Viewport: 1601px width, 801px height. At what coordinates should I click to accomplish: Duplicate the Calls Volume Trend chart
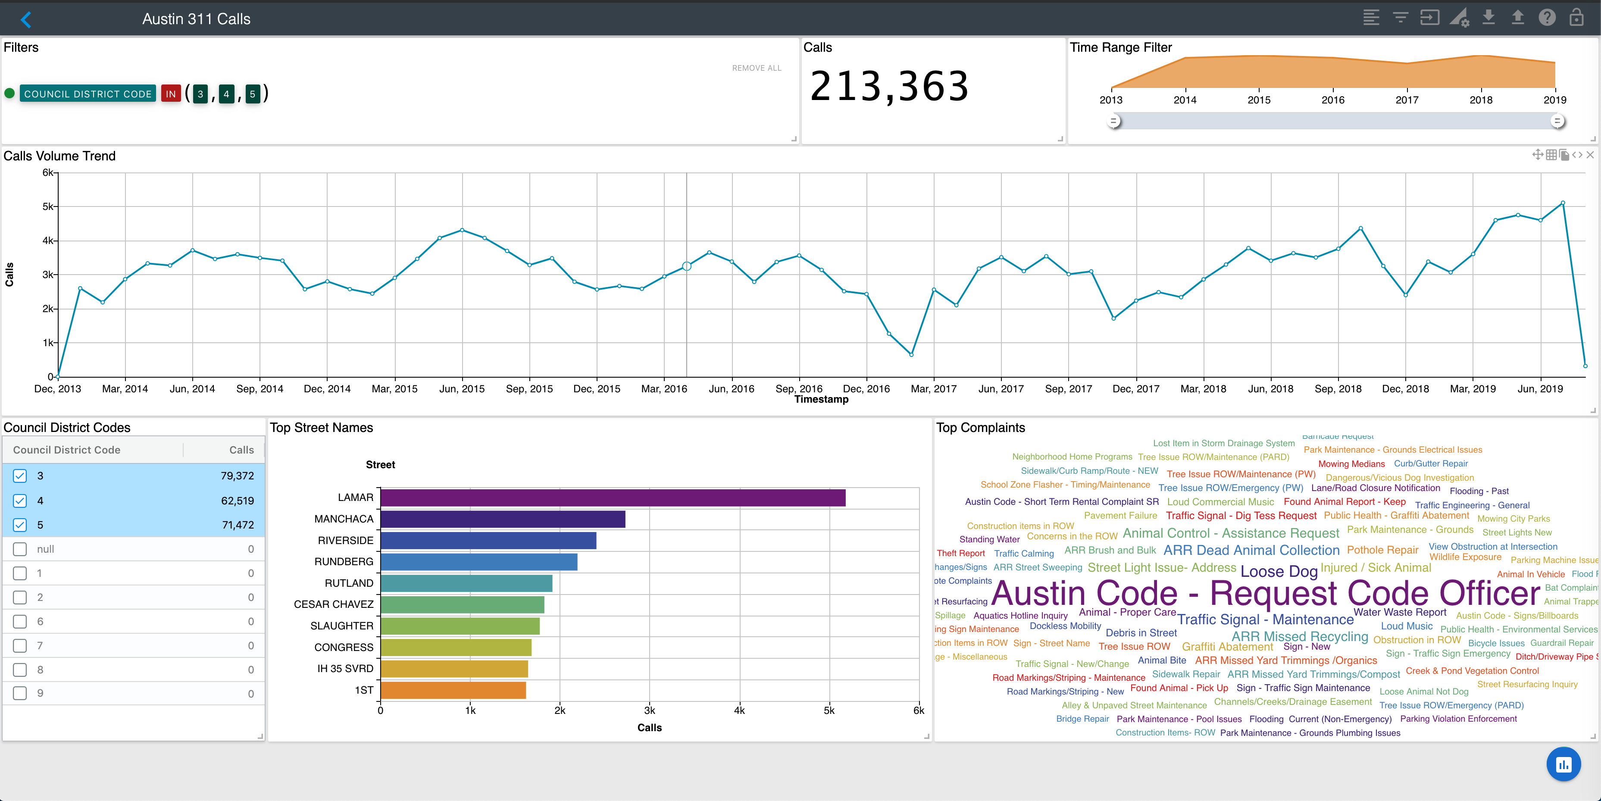[1563, 155]
